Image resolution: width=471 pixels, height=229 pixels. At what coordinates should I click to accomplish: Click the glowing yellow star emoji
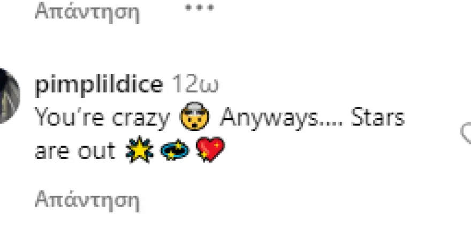pos(139,149)
